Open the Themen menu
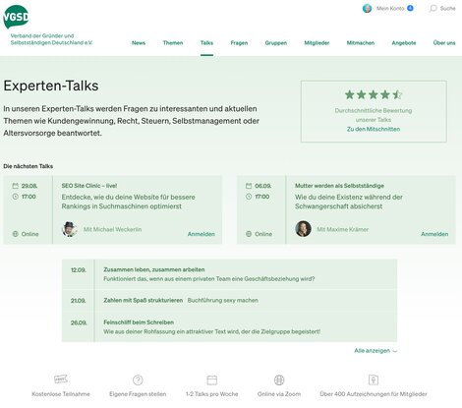 173,43
